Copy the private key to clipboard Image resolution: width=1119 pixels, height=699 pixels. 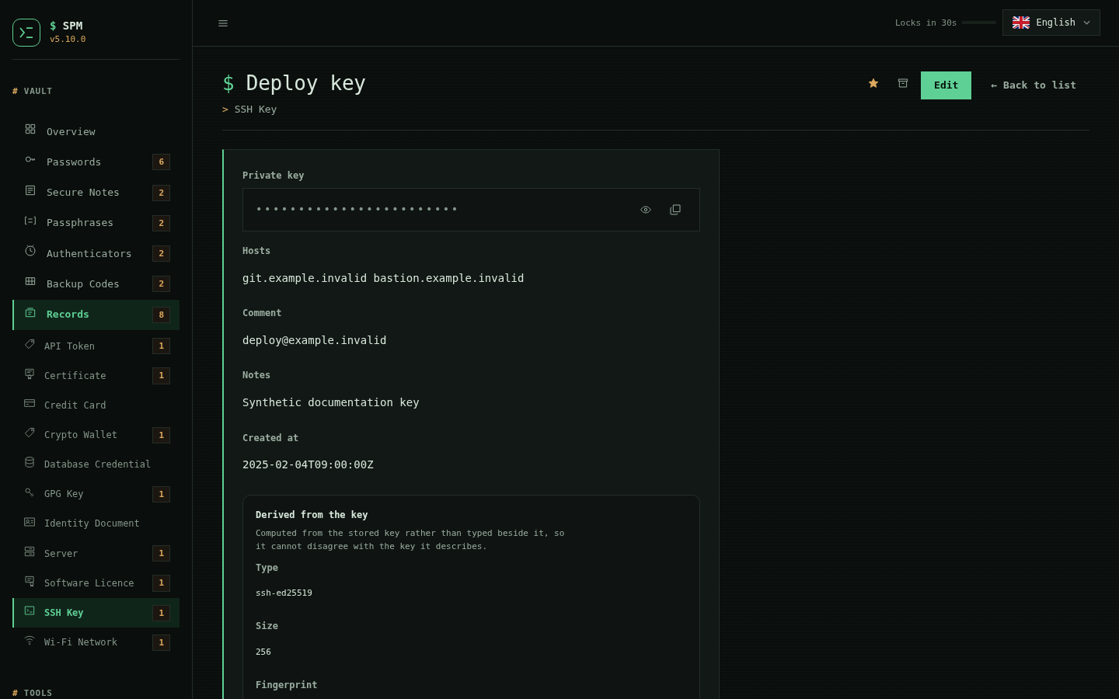[675, 210]
